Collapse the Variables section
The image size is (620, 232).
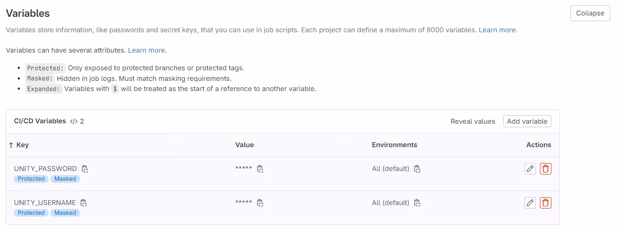[x=590, y=13]
